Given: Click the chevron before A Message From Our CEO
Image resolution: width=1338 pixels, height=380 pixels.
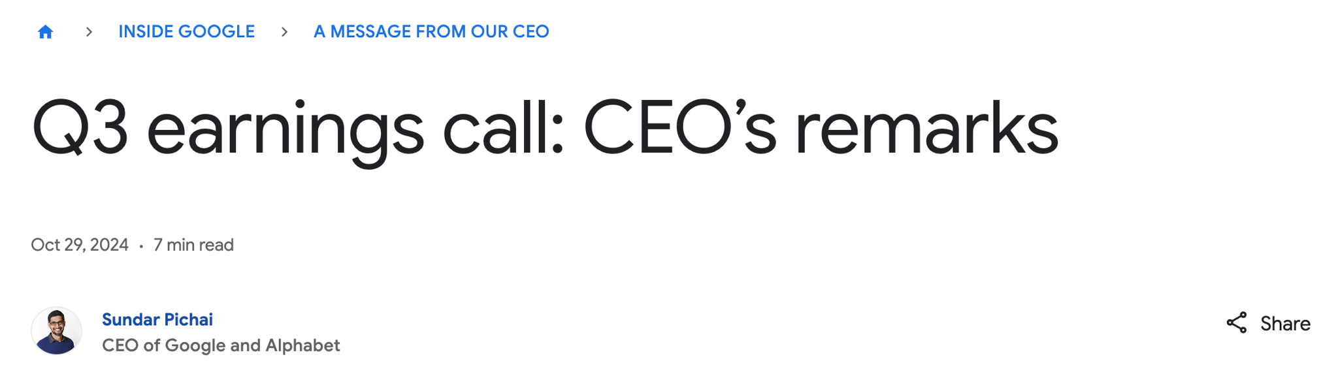Looking at the screenshot, I should click(x=284, y=32).
